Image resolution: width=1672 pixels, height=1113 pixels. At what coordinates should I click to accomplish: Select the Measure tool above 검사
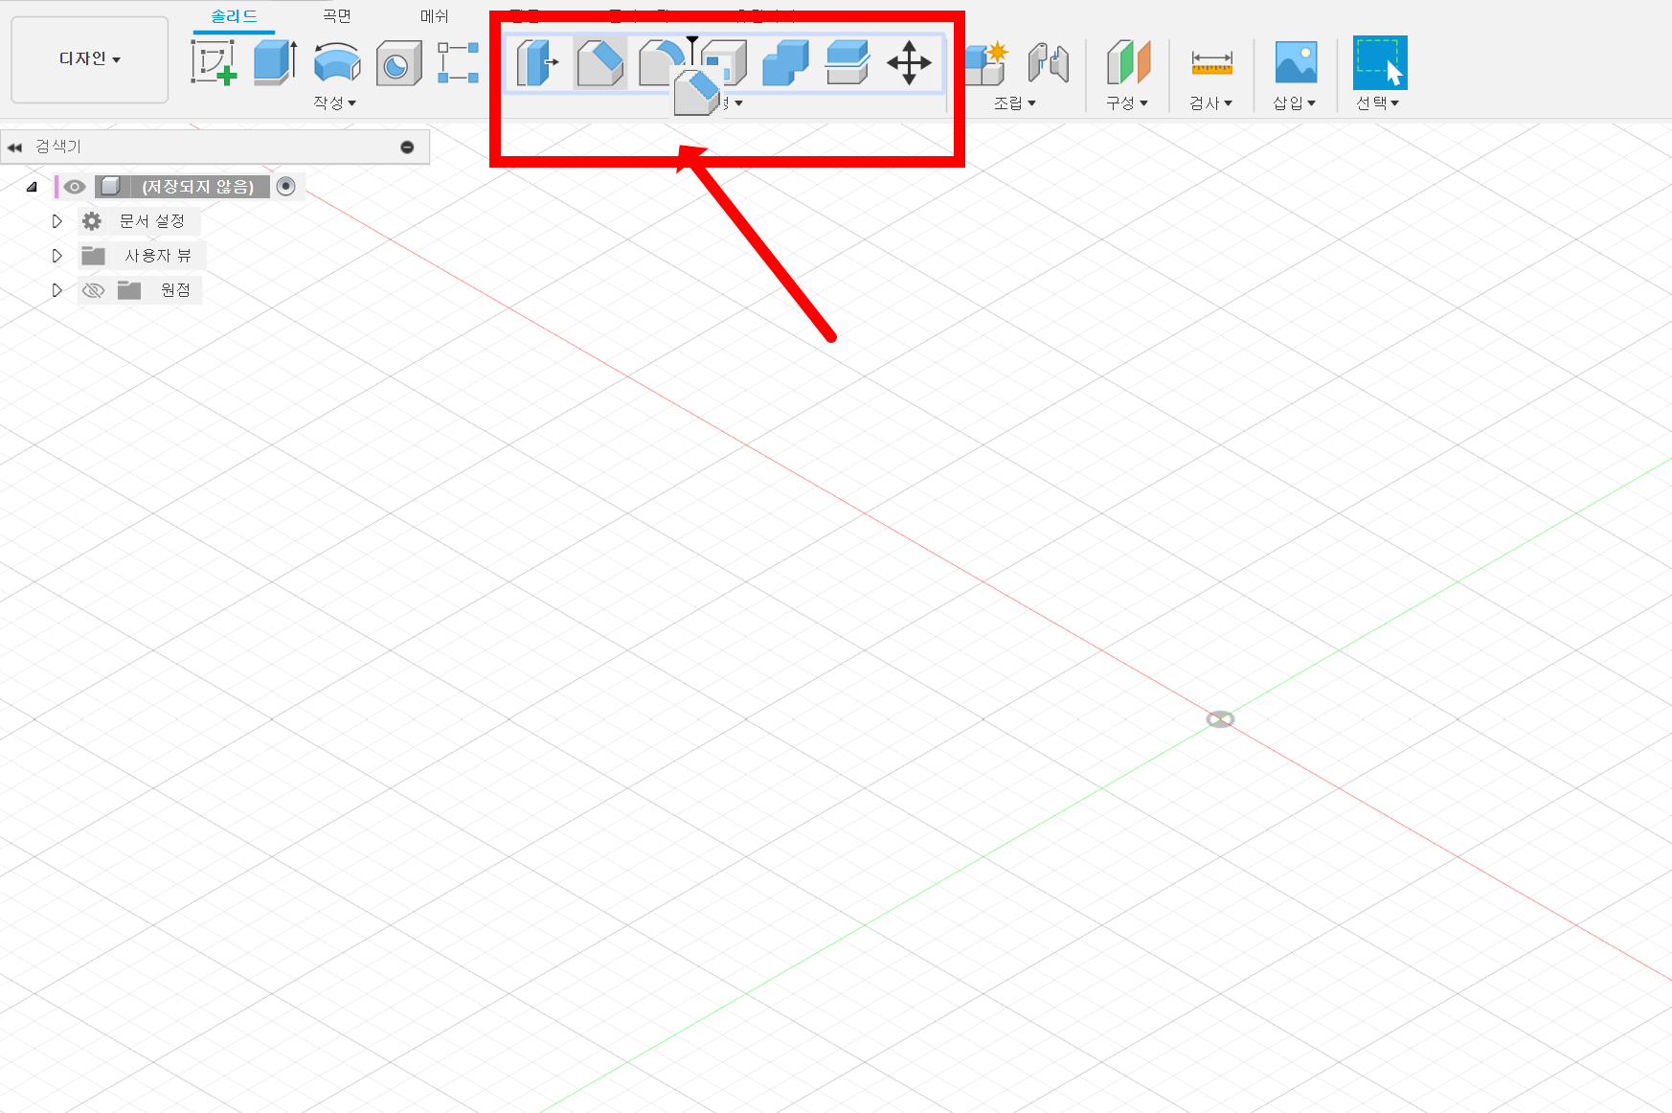pos(1211,63)
